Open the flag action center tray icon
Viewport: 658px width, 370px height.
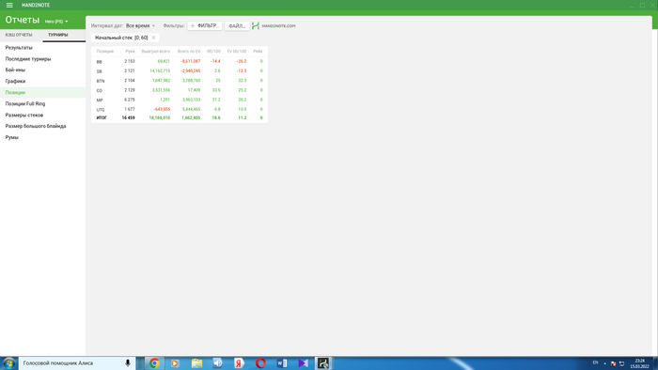[613, 363]
